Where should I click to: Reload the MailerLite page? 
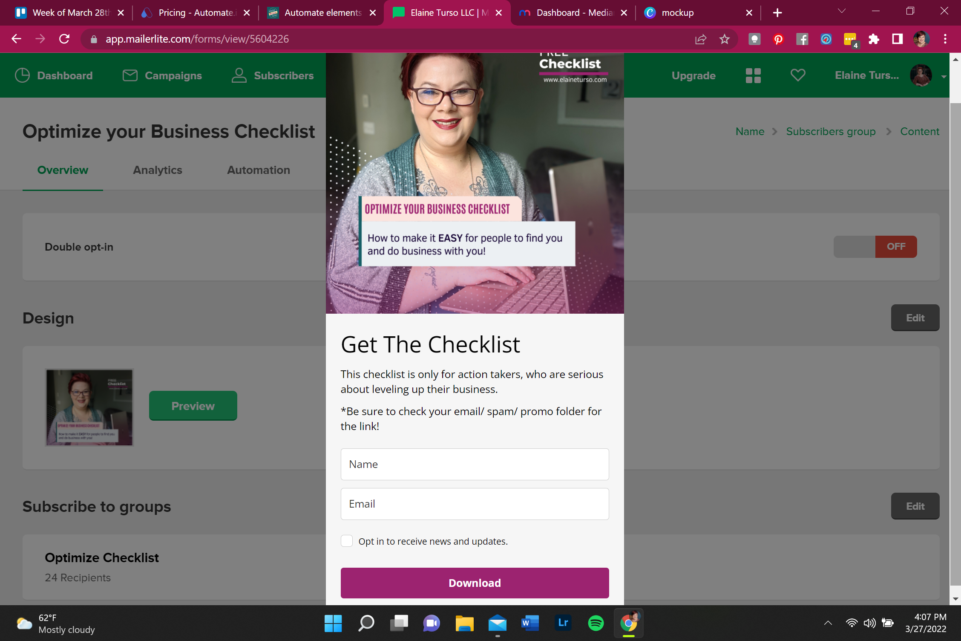[x=64, y=39]
